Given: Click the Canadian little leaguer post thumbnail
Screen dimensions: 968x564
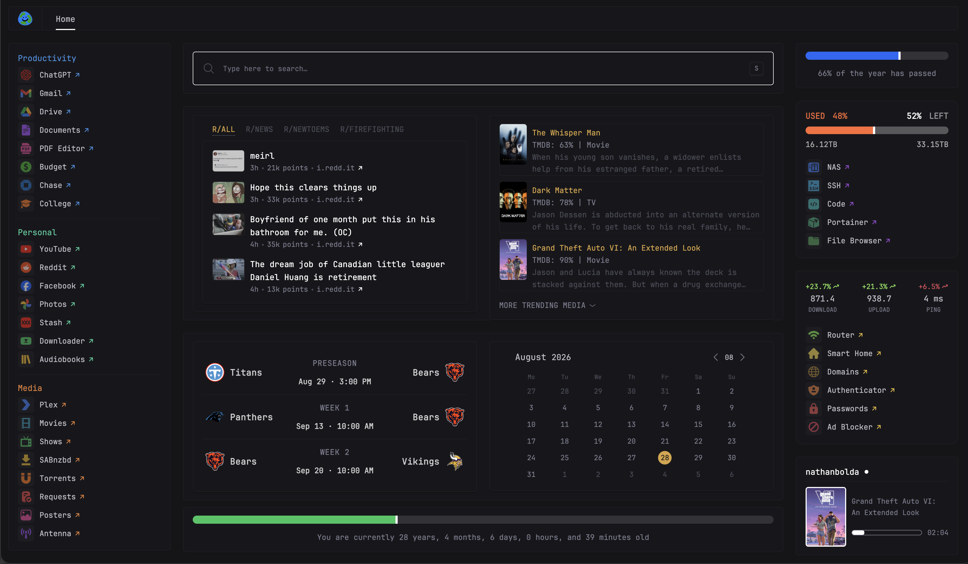Looking at the screenshot, I should (x=228, y=269).
